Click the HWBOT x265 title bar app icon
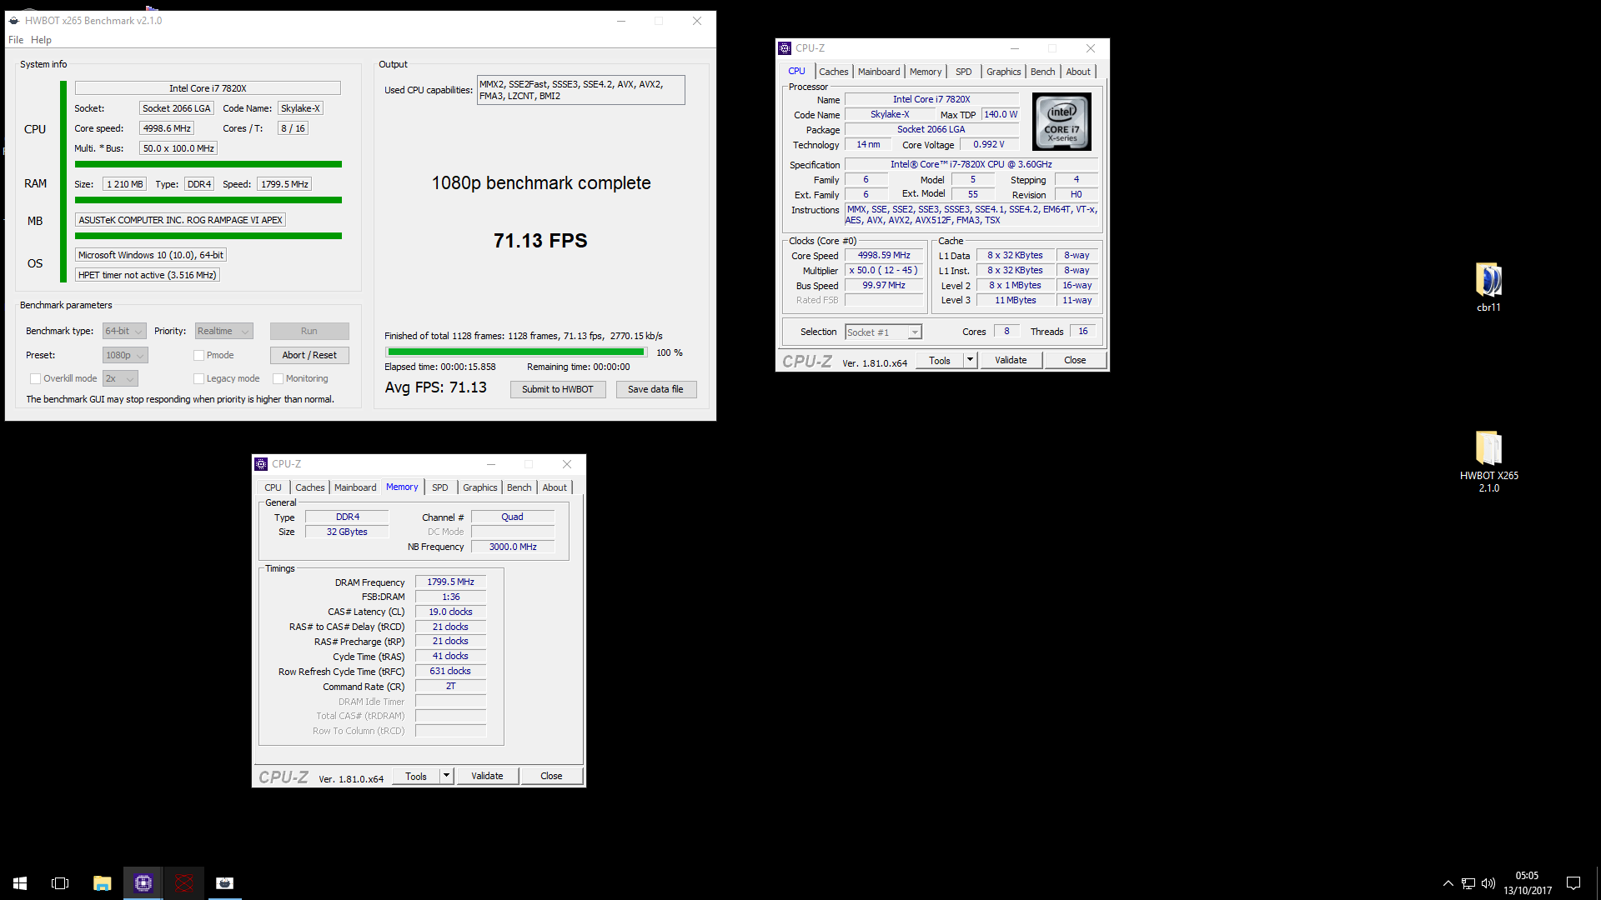The width and height of the screenshot is (1601, 900). click(14, 21)
